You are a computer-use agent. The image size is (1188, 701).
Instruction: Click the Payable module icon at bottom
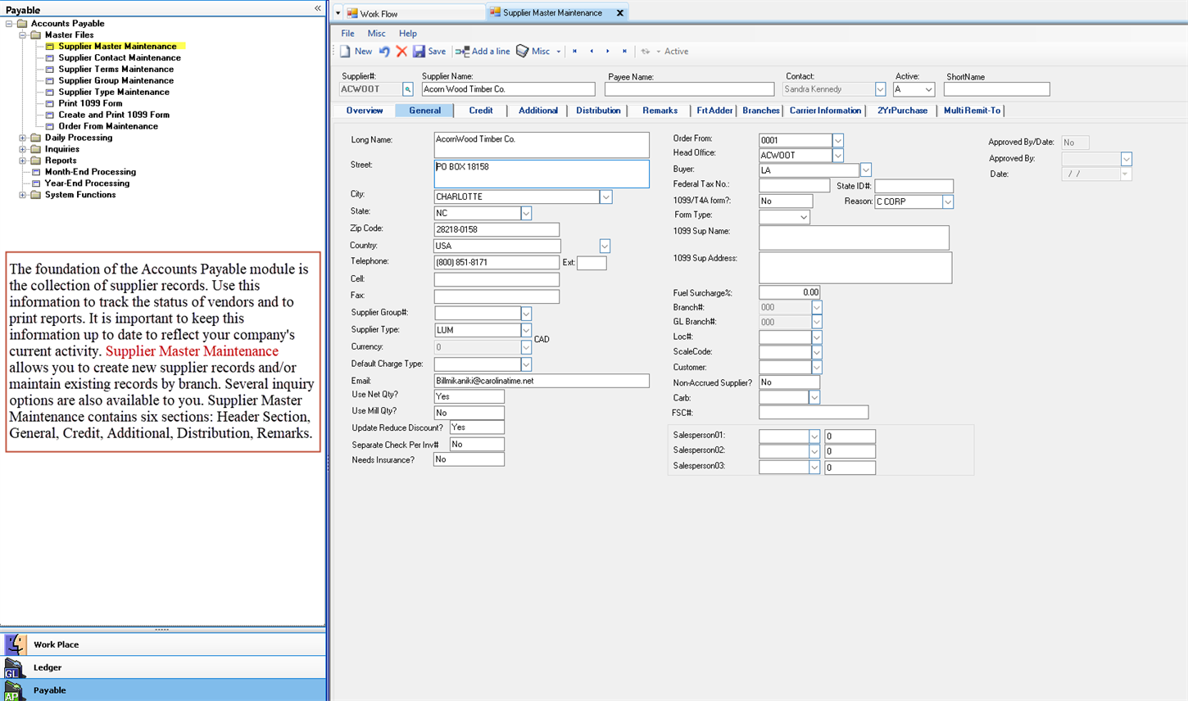pos(15,690)
